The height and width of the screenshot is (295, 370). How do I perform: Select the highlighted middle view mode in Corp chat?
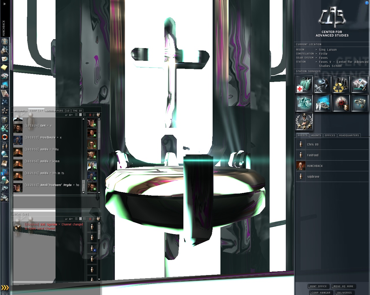tap(80, 115)
